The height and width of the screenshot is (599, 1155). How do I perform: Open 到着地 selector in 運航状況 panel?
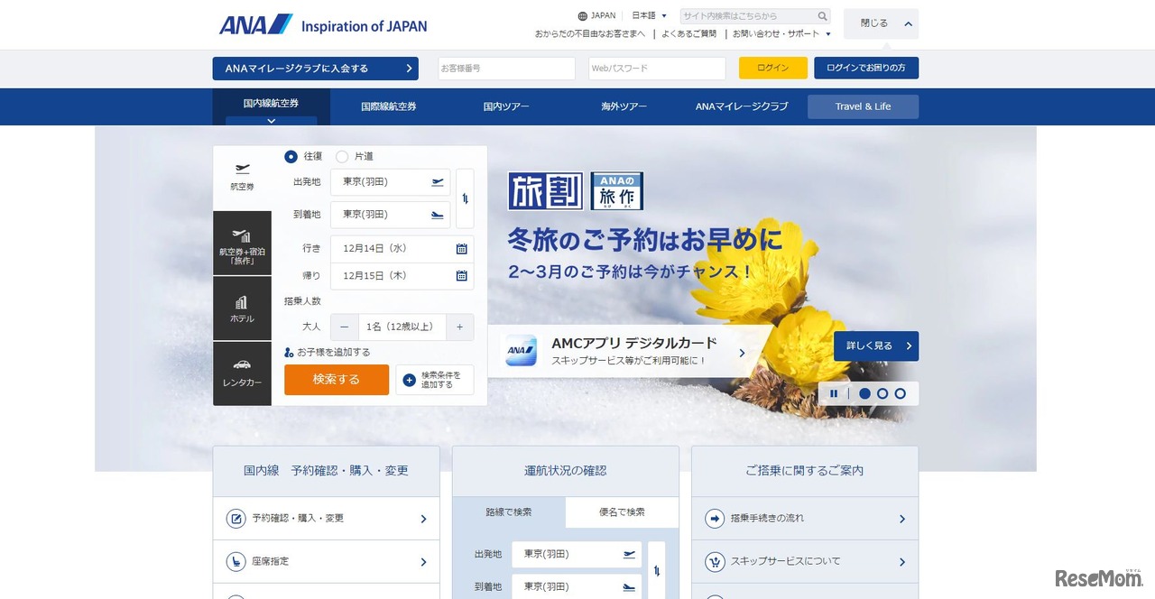[577, 586]
